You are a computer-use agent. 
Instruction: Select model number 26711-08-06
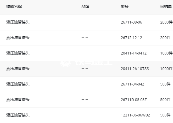132,22
